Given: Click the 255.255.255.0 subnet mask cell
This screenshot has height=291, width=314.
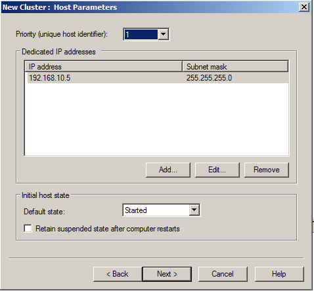Looking at the screenshot, I should (x=209, y=78).
